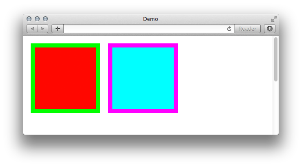This screenshot has width=302, height=167.
Task: Click the magenta border of the cyan square
Action: pyautogui.click(x=143, y=45)
